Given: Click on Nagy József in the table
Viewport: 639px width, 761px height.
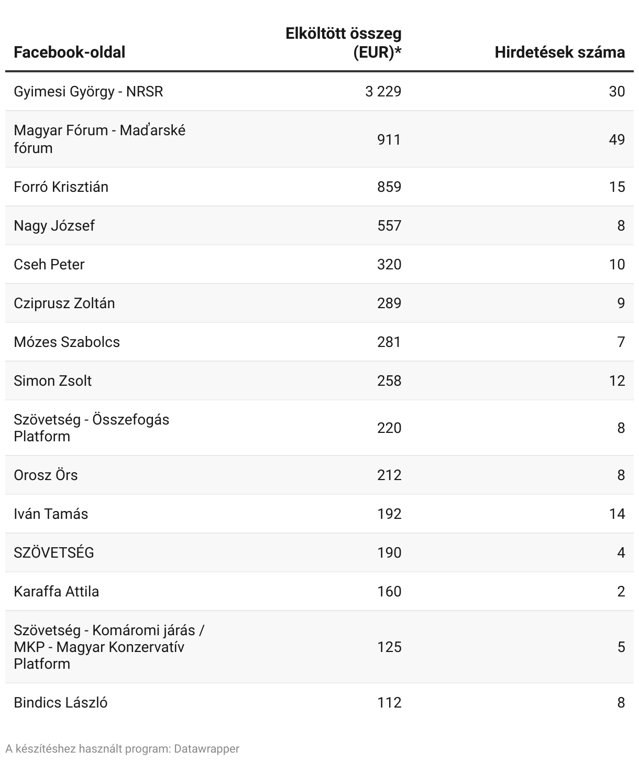Looking at the screenshot, I should (x=54, y=226).
